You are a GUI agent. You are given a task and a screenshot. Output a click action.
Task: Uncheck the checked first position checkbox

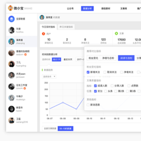95,91
